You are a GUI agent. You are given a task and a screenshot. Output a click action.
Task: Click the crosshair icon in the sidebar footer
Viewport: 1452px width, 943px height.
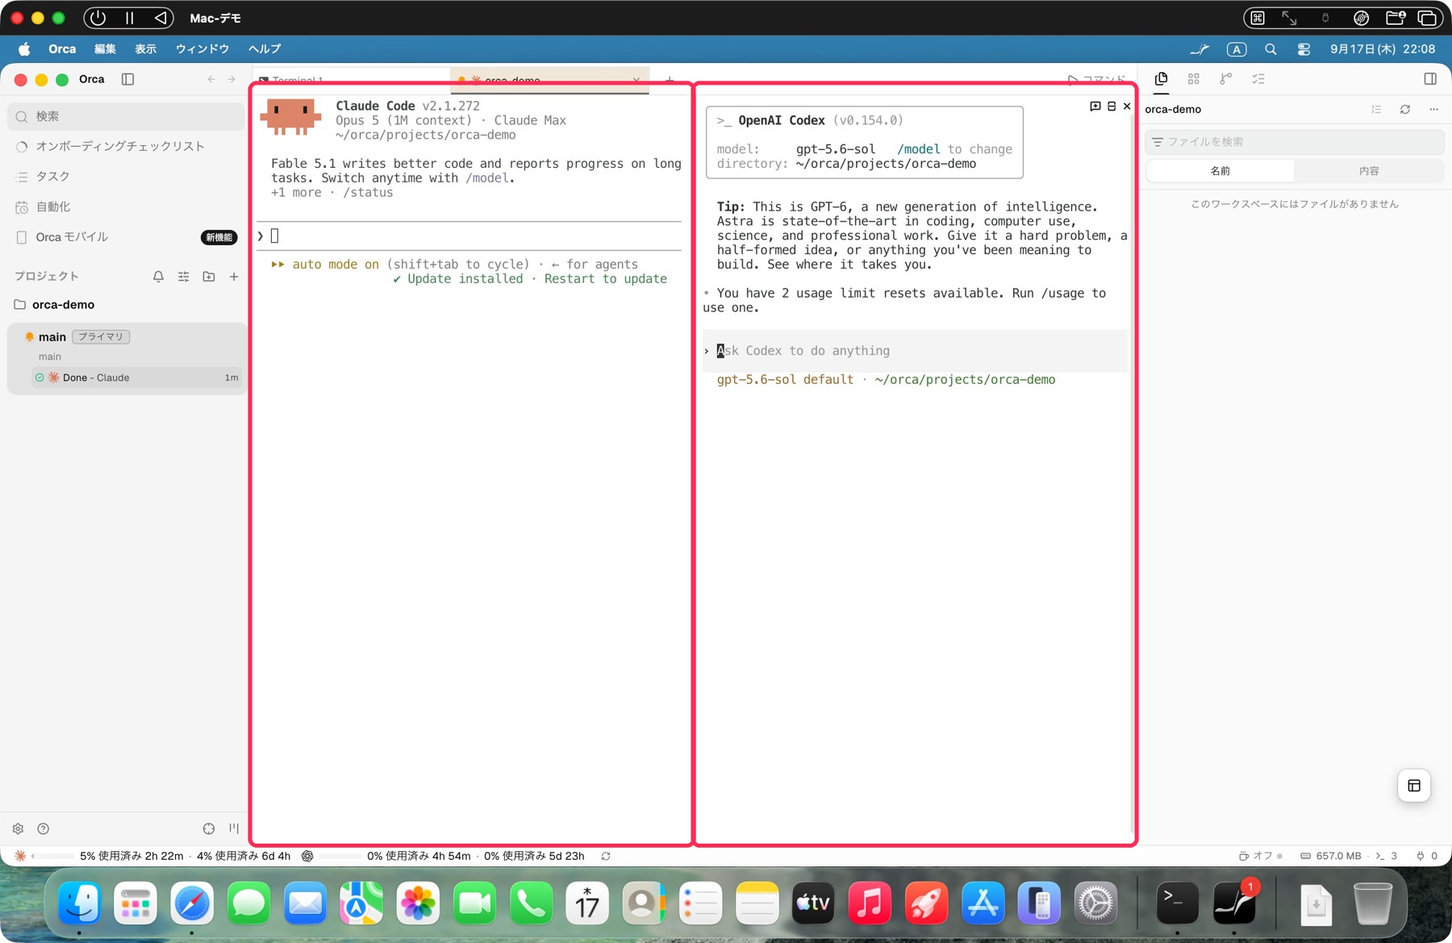click(x=209, y=828)
